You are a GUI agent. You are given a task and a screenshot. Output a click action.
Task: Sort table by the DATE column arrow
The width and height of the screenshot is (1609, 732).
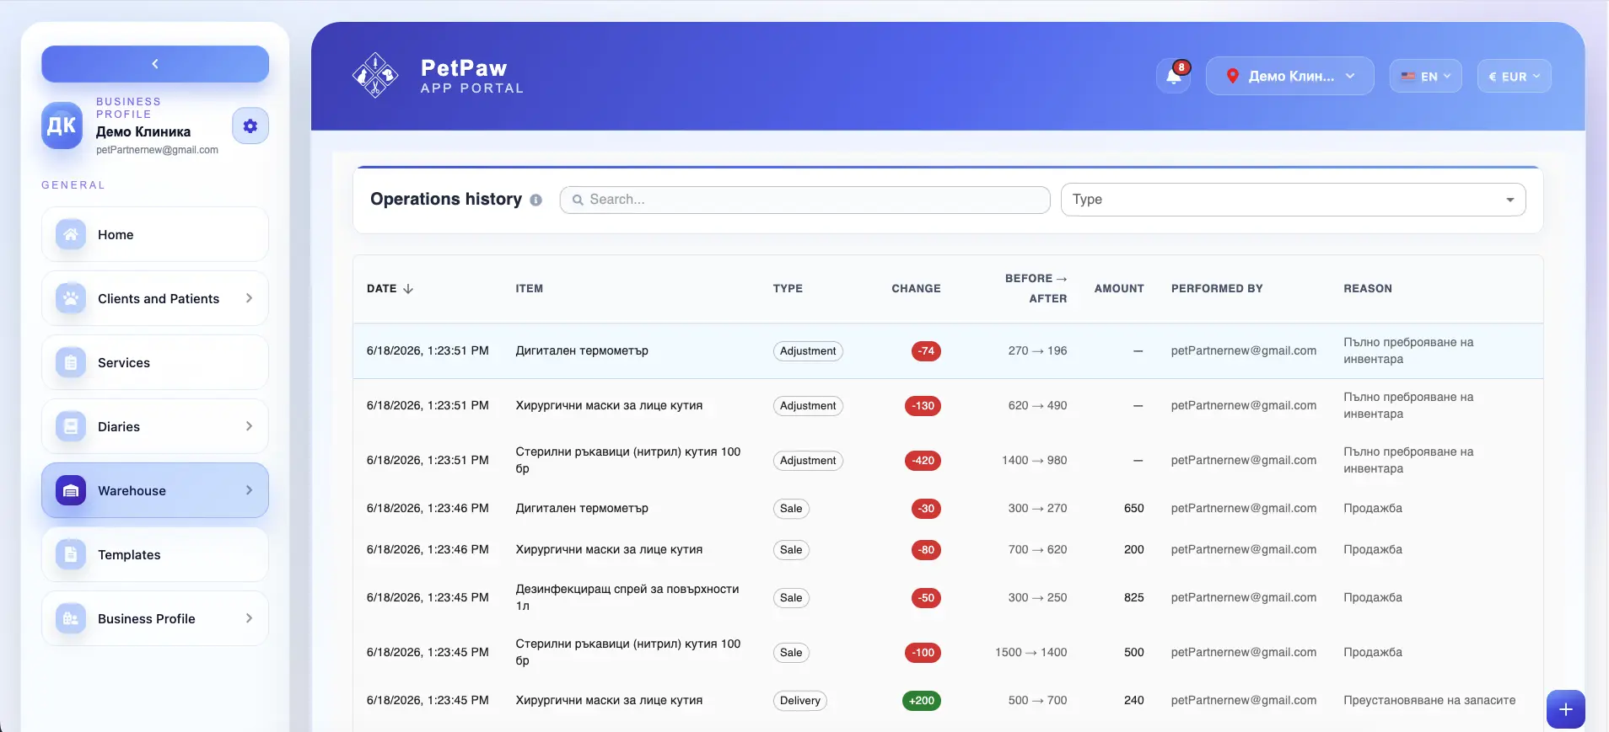[x=408, y=288]
